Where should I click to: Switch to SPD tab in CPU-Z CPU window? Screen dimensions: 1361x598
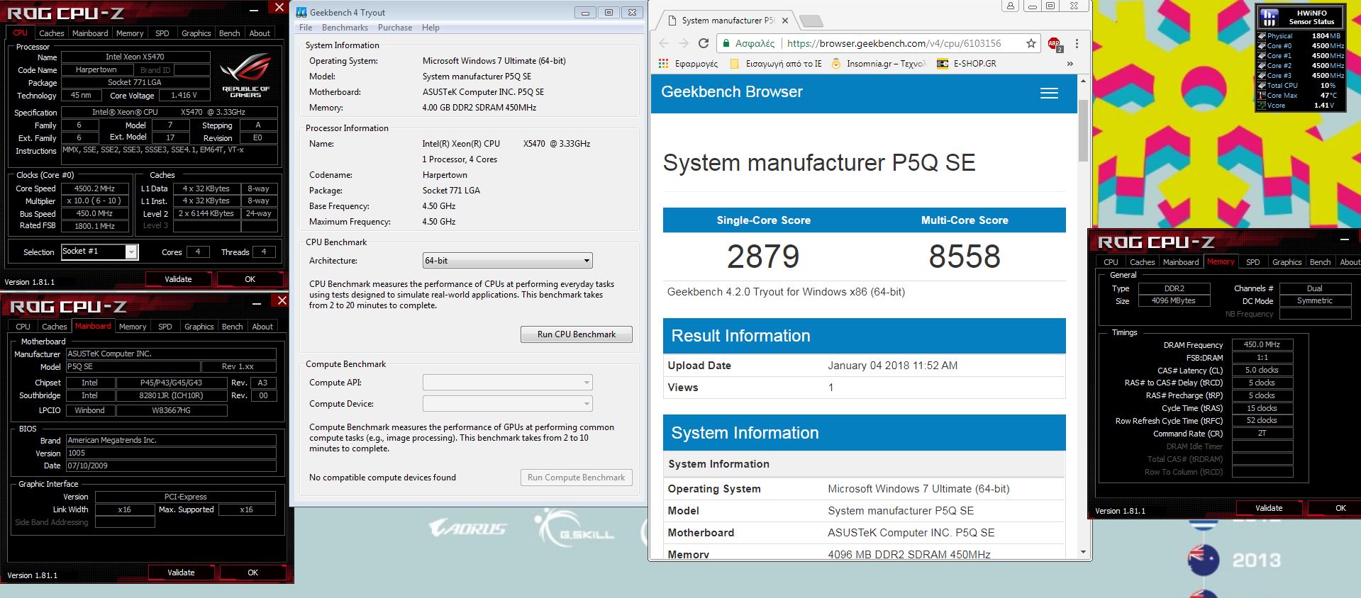click(162, 33)
